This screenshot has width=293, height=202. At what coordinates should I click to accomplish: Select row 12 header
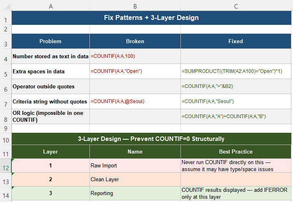6,165
